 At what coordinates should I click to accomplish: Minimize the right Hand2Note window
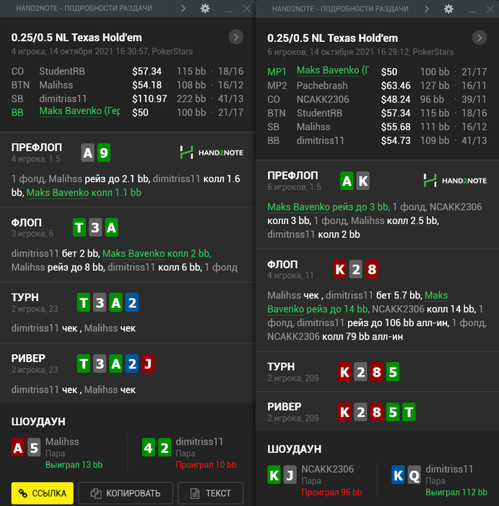[472, 11]
